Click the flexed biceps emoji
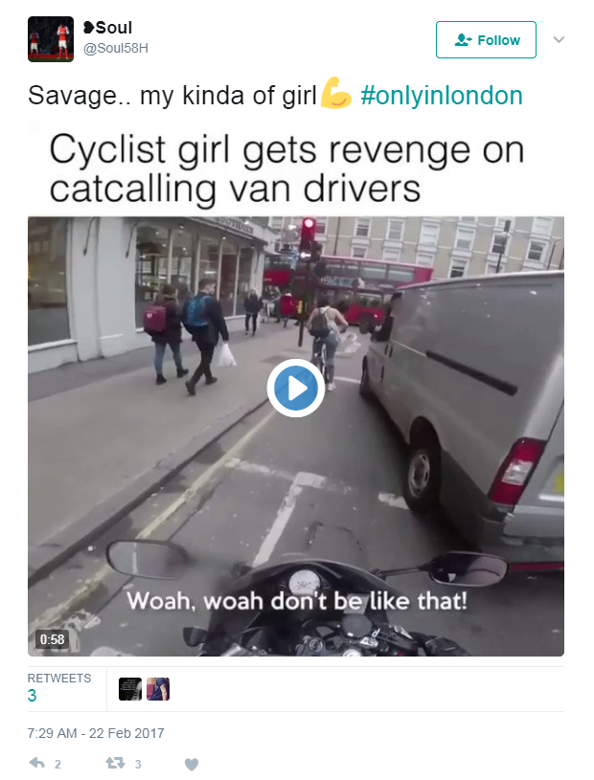Image resolution: width=594 pixels, height=780 pixels. [336, 95]
